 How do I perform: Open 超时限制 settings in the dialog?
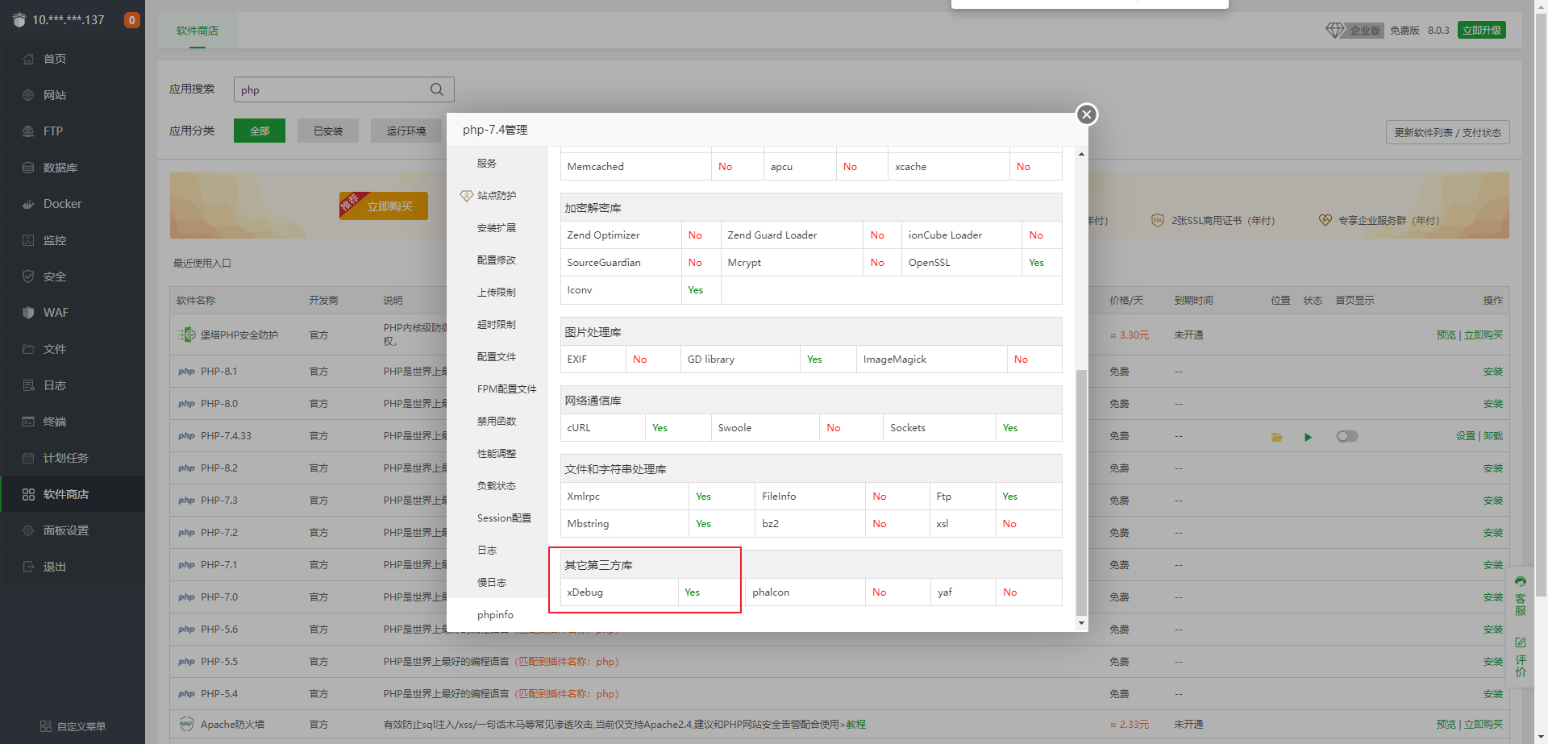point(497,324)
